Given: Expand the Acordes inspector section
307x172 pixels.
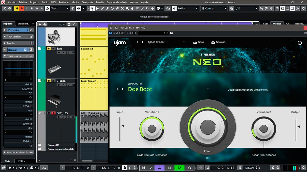Looking at the screenshot, I should pyautogui.click(x=5, y=43).
